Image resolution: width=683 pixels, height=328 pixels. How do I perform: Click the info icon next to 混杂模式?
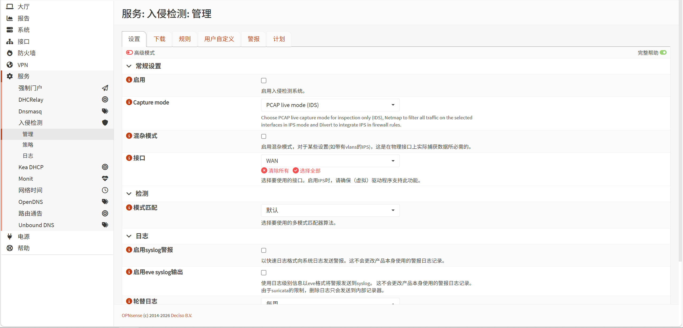point(129,136)
